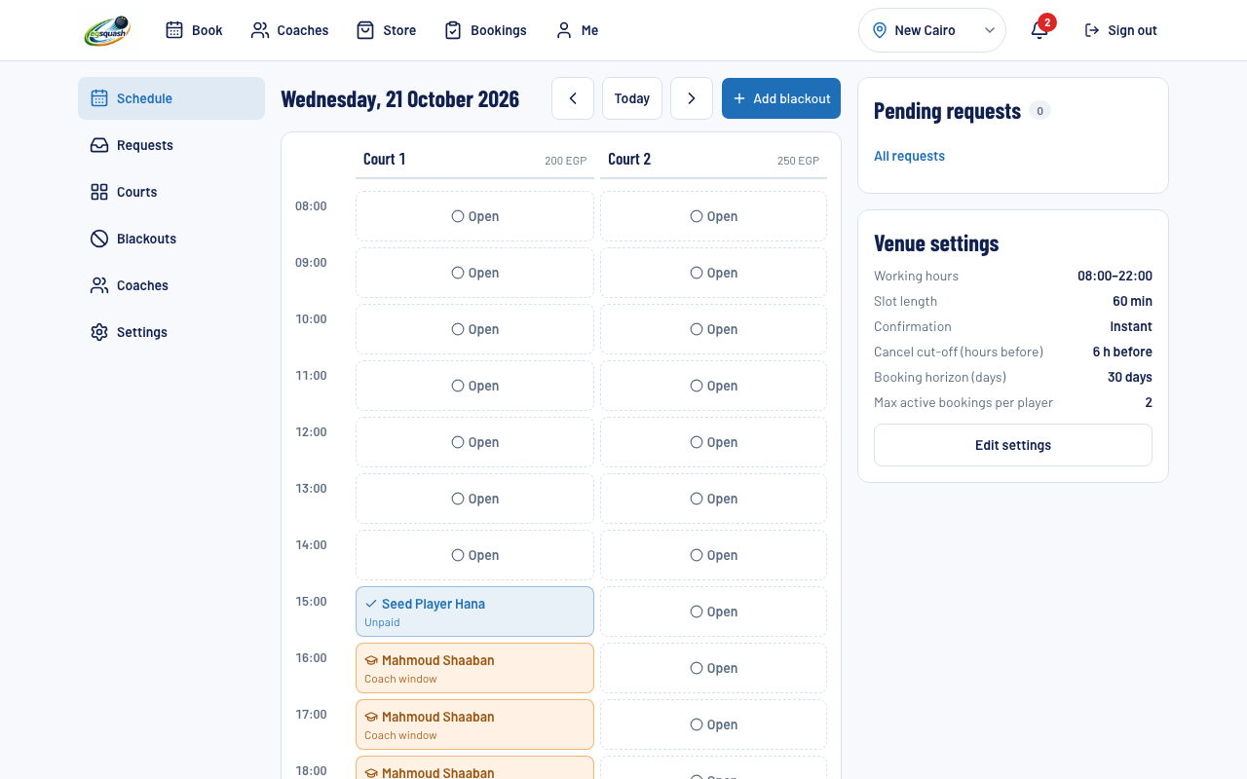Go to next day with right chevron
The image size is (1247, 779).
(x=692, y=98)
